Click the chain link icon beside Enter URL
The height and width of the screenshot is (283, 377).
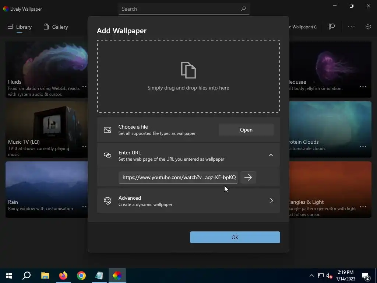pyautogui.click(x=108, y=155)
